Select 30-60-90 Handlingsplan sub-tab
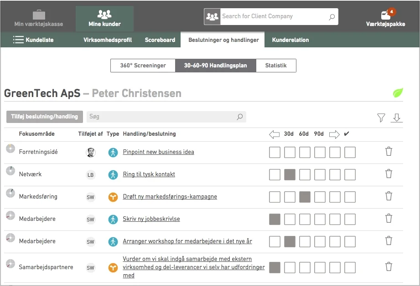Viewport: 420px width, 286px height. 216,66
